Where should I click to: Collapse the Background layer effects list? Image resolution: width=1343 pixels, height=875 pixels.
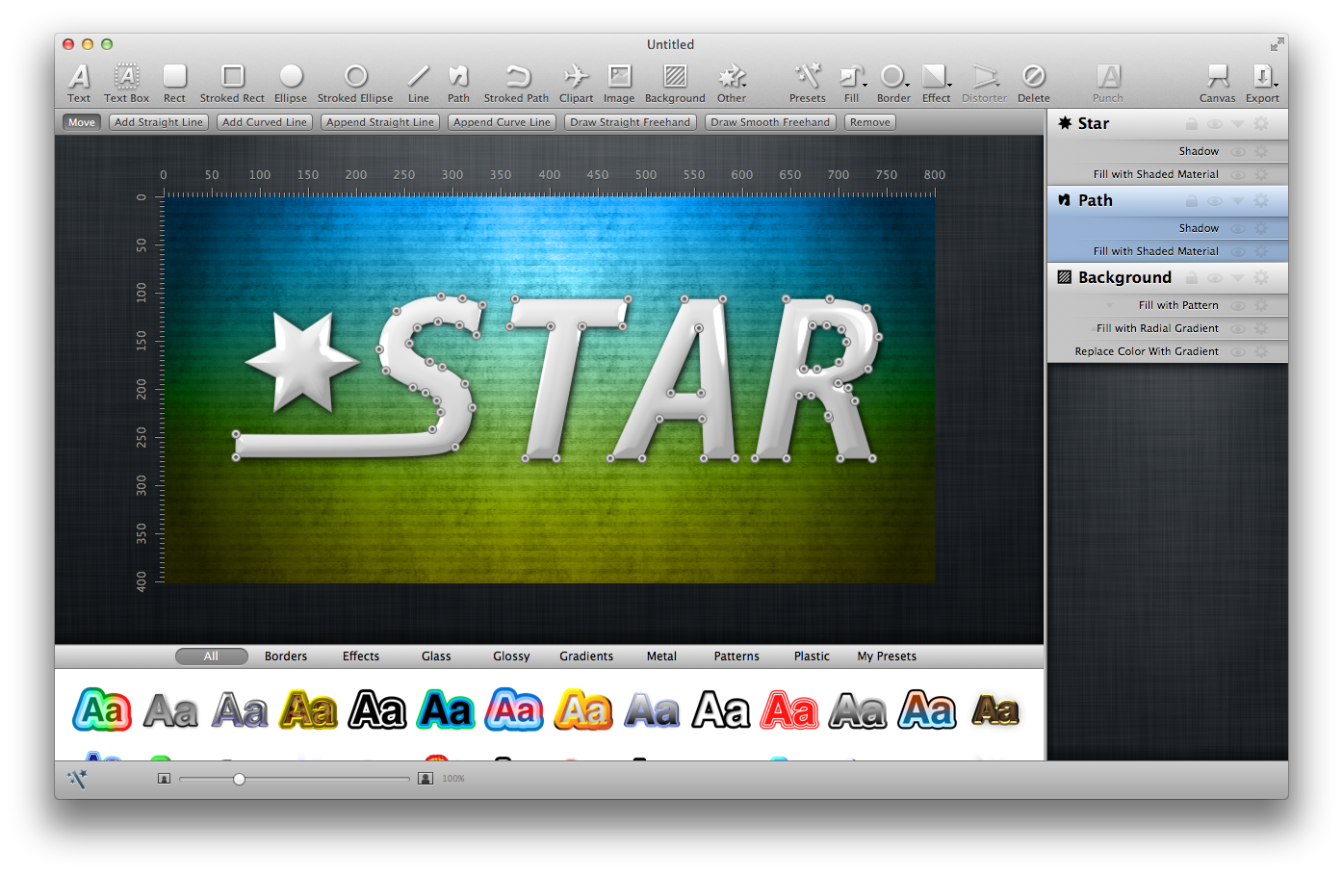click(x=1238, y=278)
